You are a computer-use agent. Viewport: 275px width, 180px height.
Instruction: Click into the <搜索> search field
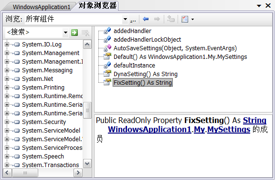[34, 33]
